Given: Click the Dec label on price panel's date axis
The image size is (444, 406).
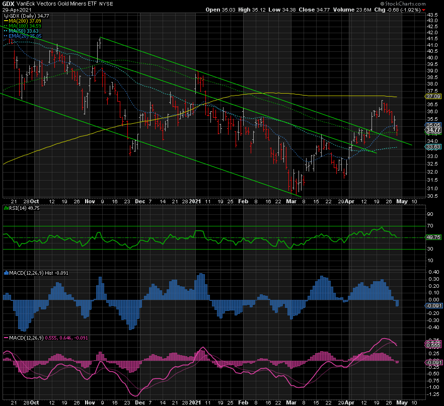Looking at the screenshot, I should (140, 201).
